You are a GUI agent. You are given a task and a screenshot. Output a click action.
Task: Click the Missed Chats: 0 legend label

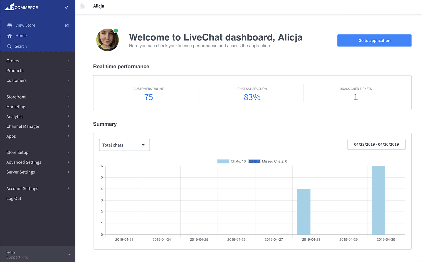click(275, 161)
